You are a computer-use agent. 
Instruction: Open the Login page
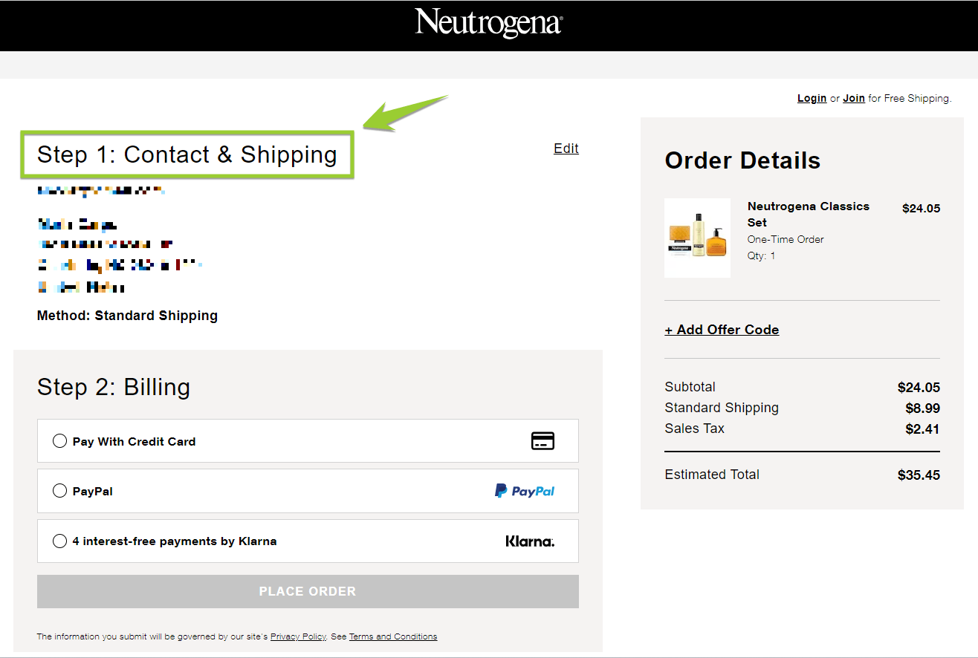812,97
